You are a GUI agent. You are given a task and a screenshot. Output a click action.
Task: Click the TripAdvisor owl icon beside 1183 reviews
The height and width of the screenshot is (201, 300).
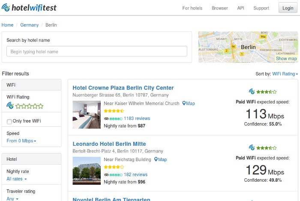click(106, 119)
